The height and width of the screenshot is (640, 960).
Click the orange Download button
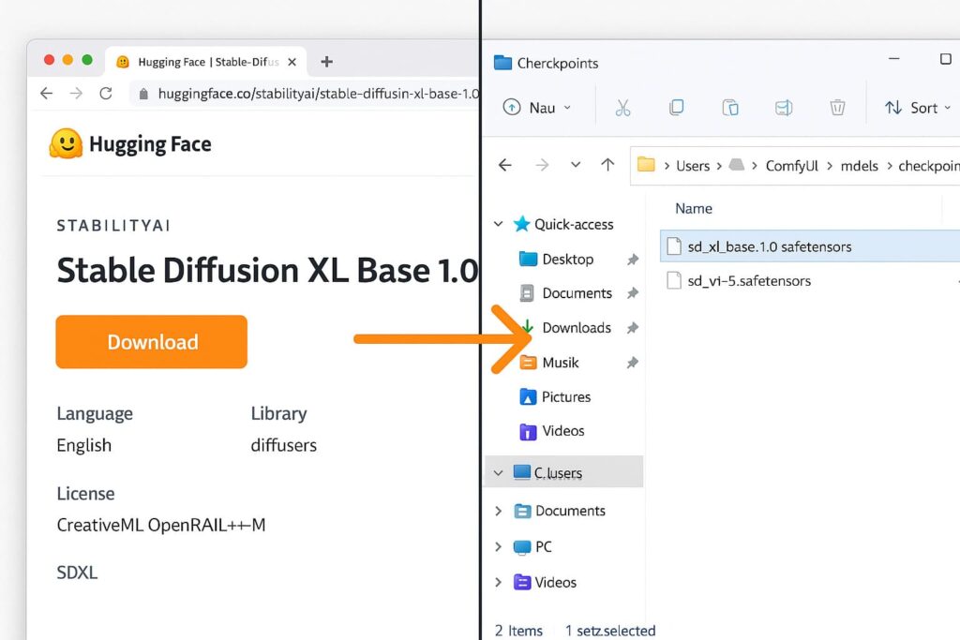pos(151,342)
